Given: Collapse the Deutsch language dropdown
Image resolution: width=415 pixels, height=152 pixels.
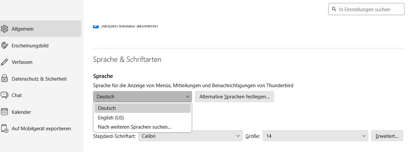Looking at the screenshot, I should click(142, 97).
